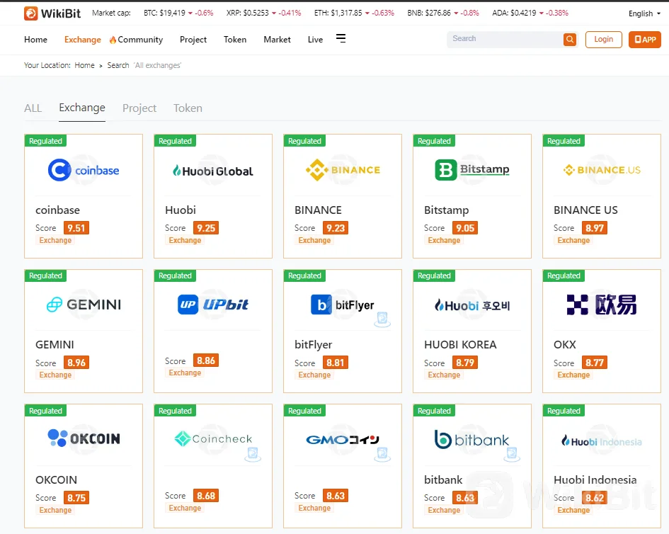669x534 pixels.
Task: Click Exchange tag on Bitstamp card
Action: pos(444,240)
